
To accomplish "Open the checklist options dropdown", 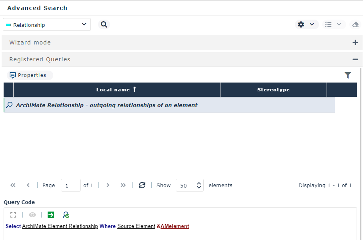I will click(334, 24).
